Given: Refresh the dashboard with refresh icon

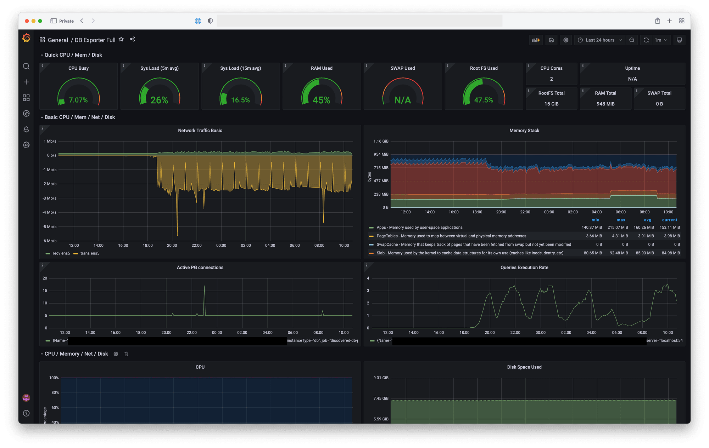Looking at the screenshot, I should tap(646, 40).
